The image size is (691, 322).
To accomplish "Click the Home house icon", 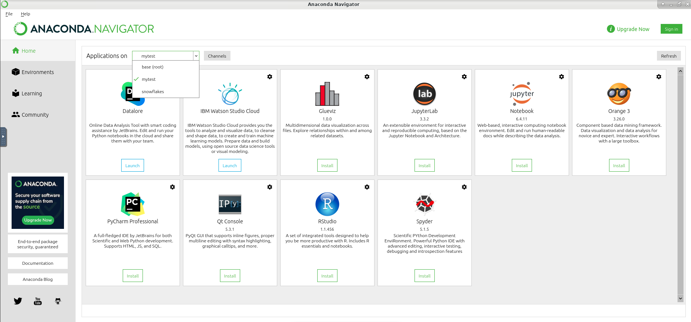I will point(16,50).
